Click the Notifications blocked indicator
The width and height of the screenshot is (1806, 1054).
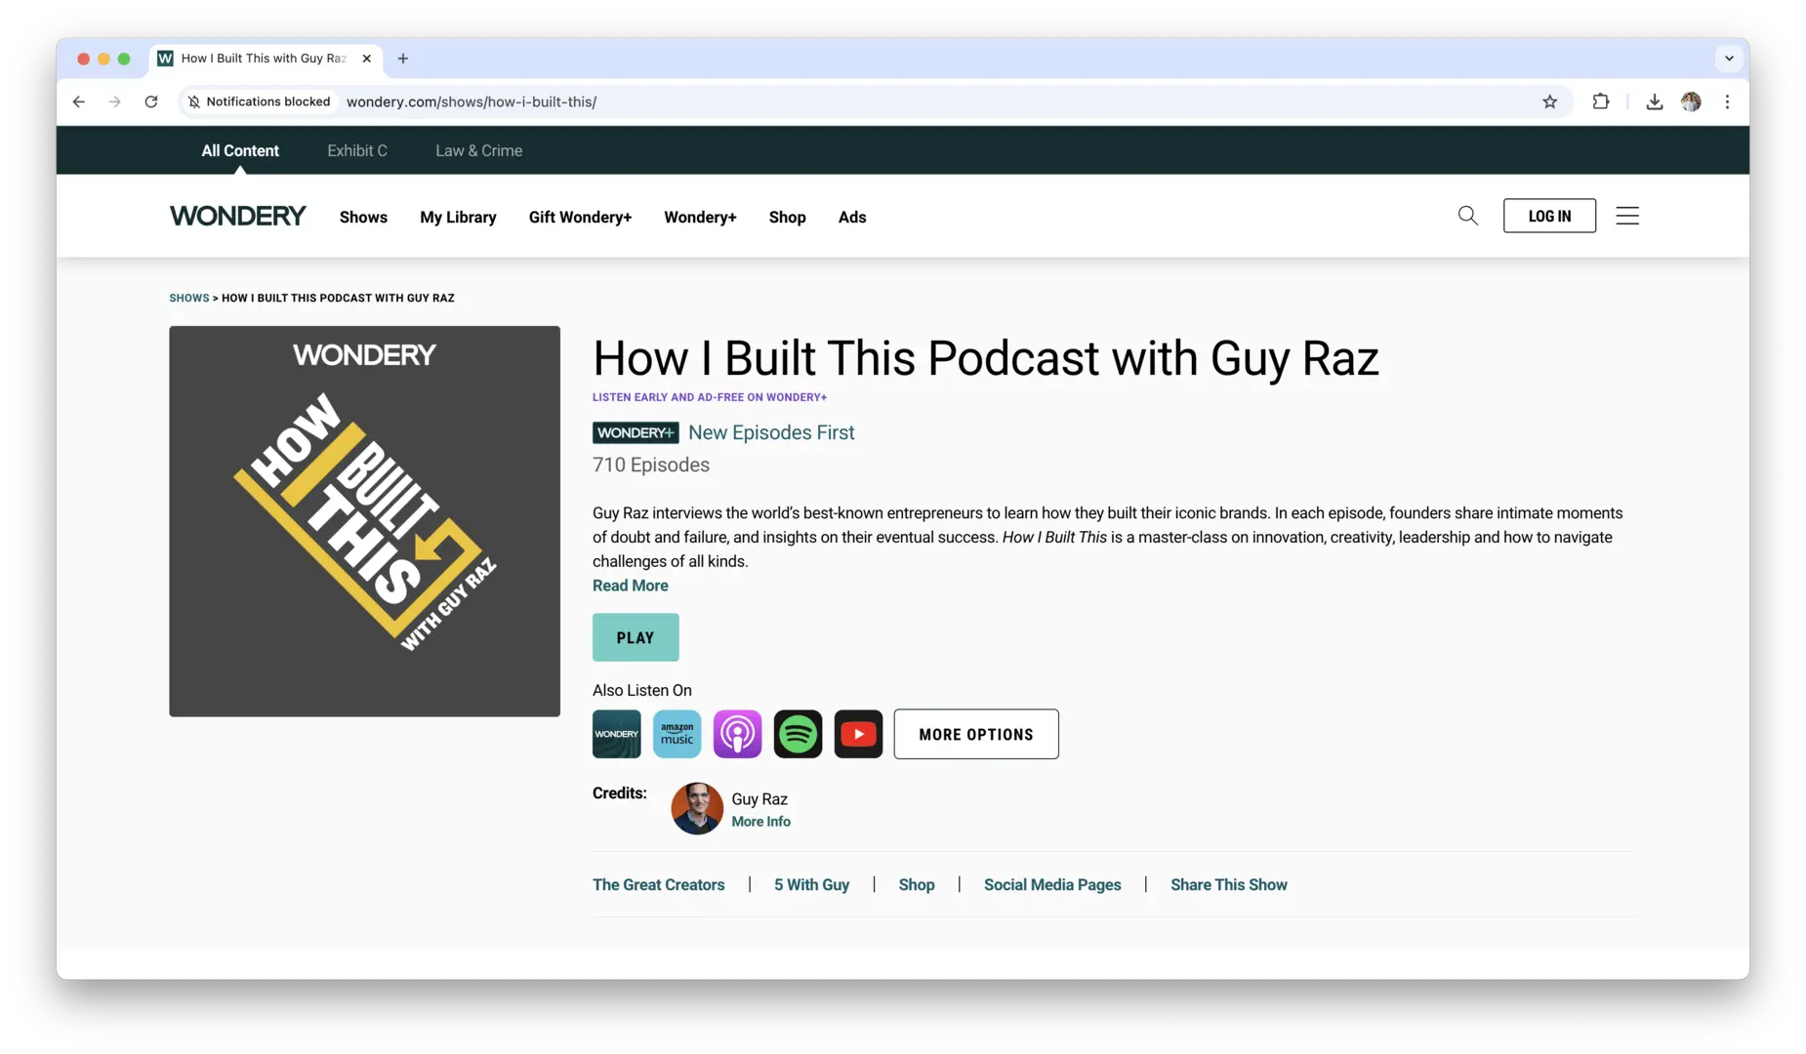pos(259,101)
